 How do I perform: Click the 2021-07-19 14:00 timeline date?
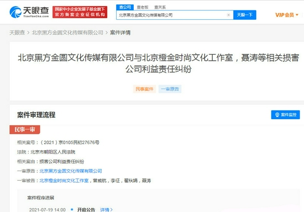coord(48,210)
